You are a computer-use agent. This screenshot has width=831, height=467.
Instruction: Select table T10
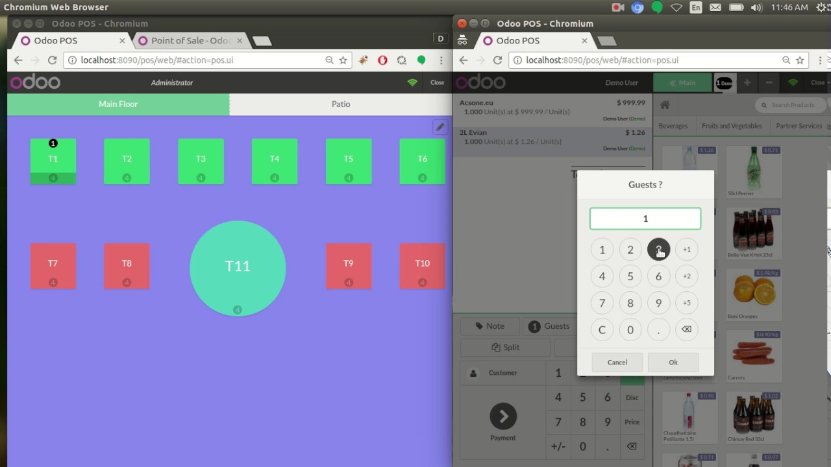(x=423, y=266)
